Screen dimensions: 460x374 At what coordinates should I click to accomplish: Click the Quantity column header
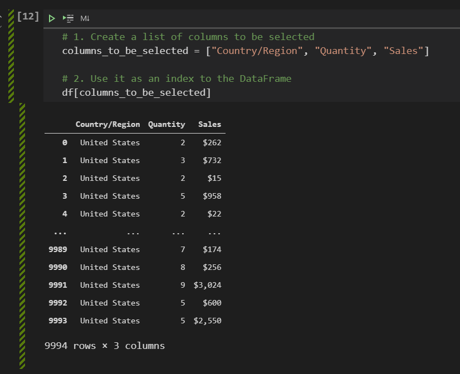[167, 125]
